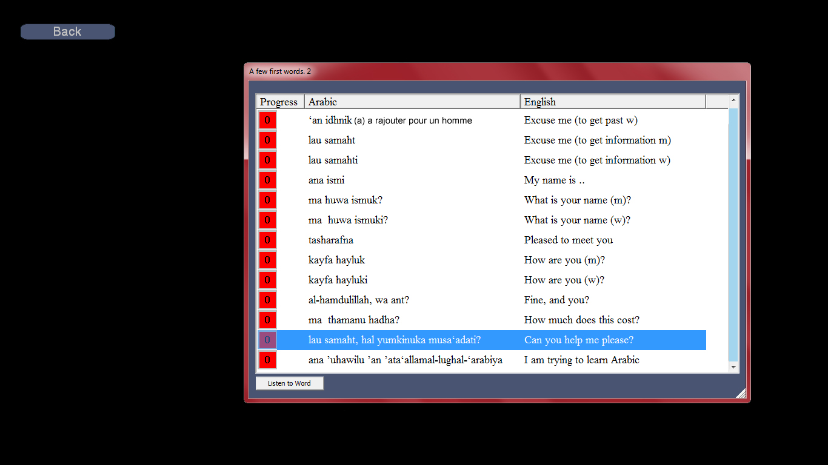Click 'Excuse me (to get information w)'

tap(597, 160)
